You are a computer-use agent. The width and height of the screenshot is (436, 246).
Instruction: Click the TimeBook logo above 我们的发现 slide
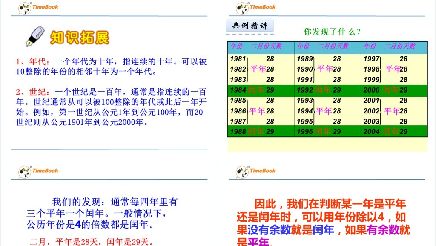tap(38, 171)
